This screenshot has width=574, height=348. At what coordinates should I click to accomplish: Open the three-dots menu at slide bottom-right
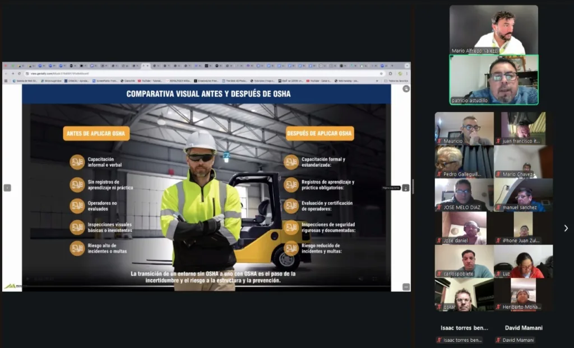pyautogui.click(x=406, y=286)
